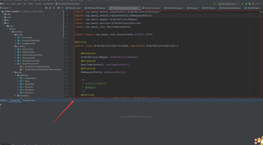Switch to RestTemplateUtil.java tab
This screenshot has height=145, width=263.
point(231,8)
